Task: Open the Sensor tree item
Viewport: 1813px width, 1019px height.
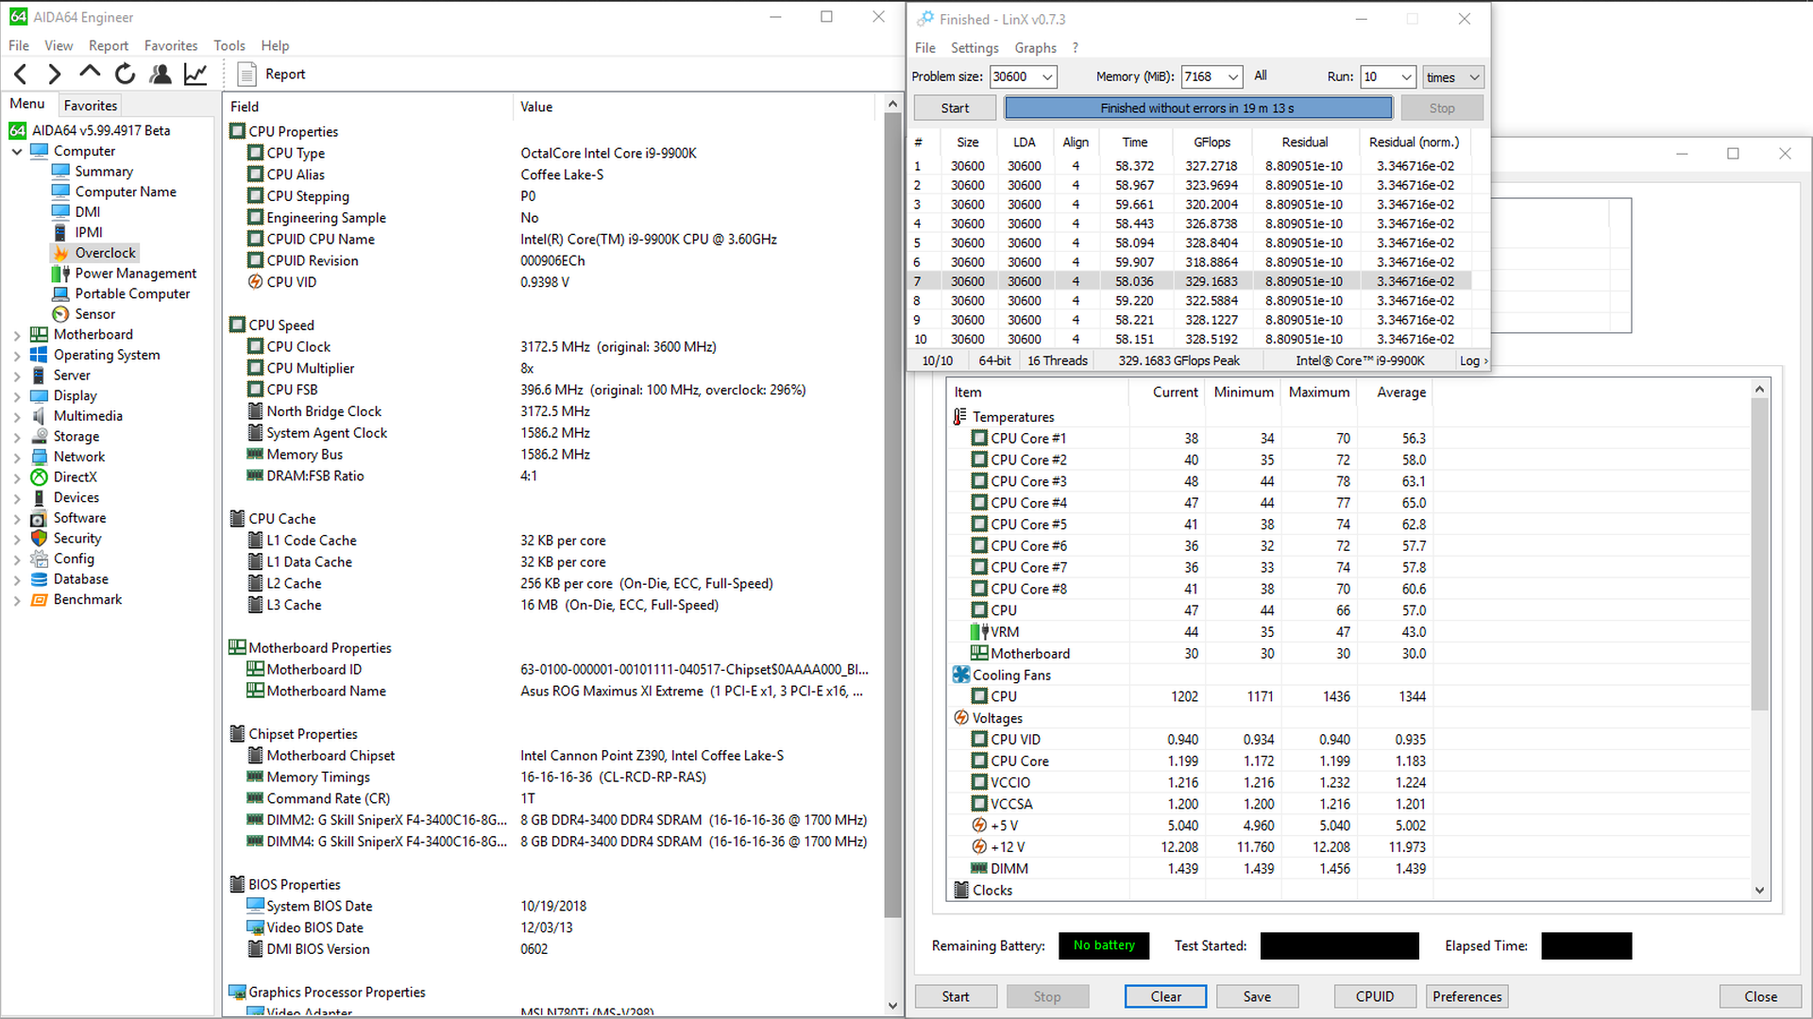Action: 95,314
